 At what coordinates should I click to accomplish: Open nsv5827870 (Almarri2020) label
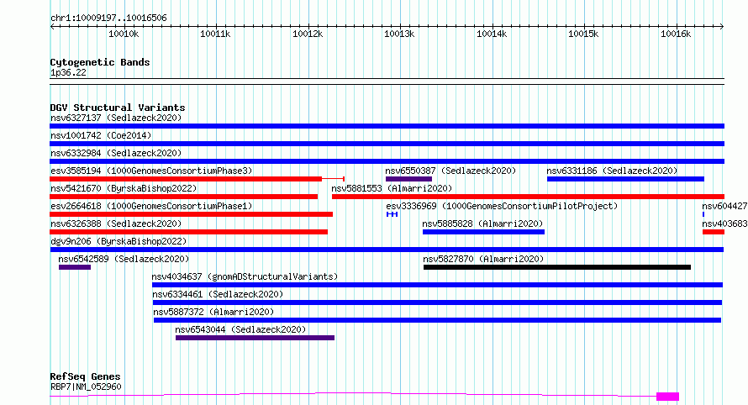tap(483, 259)
